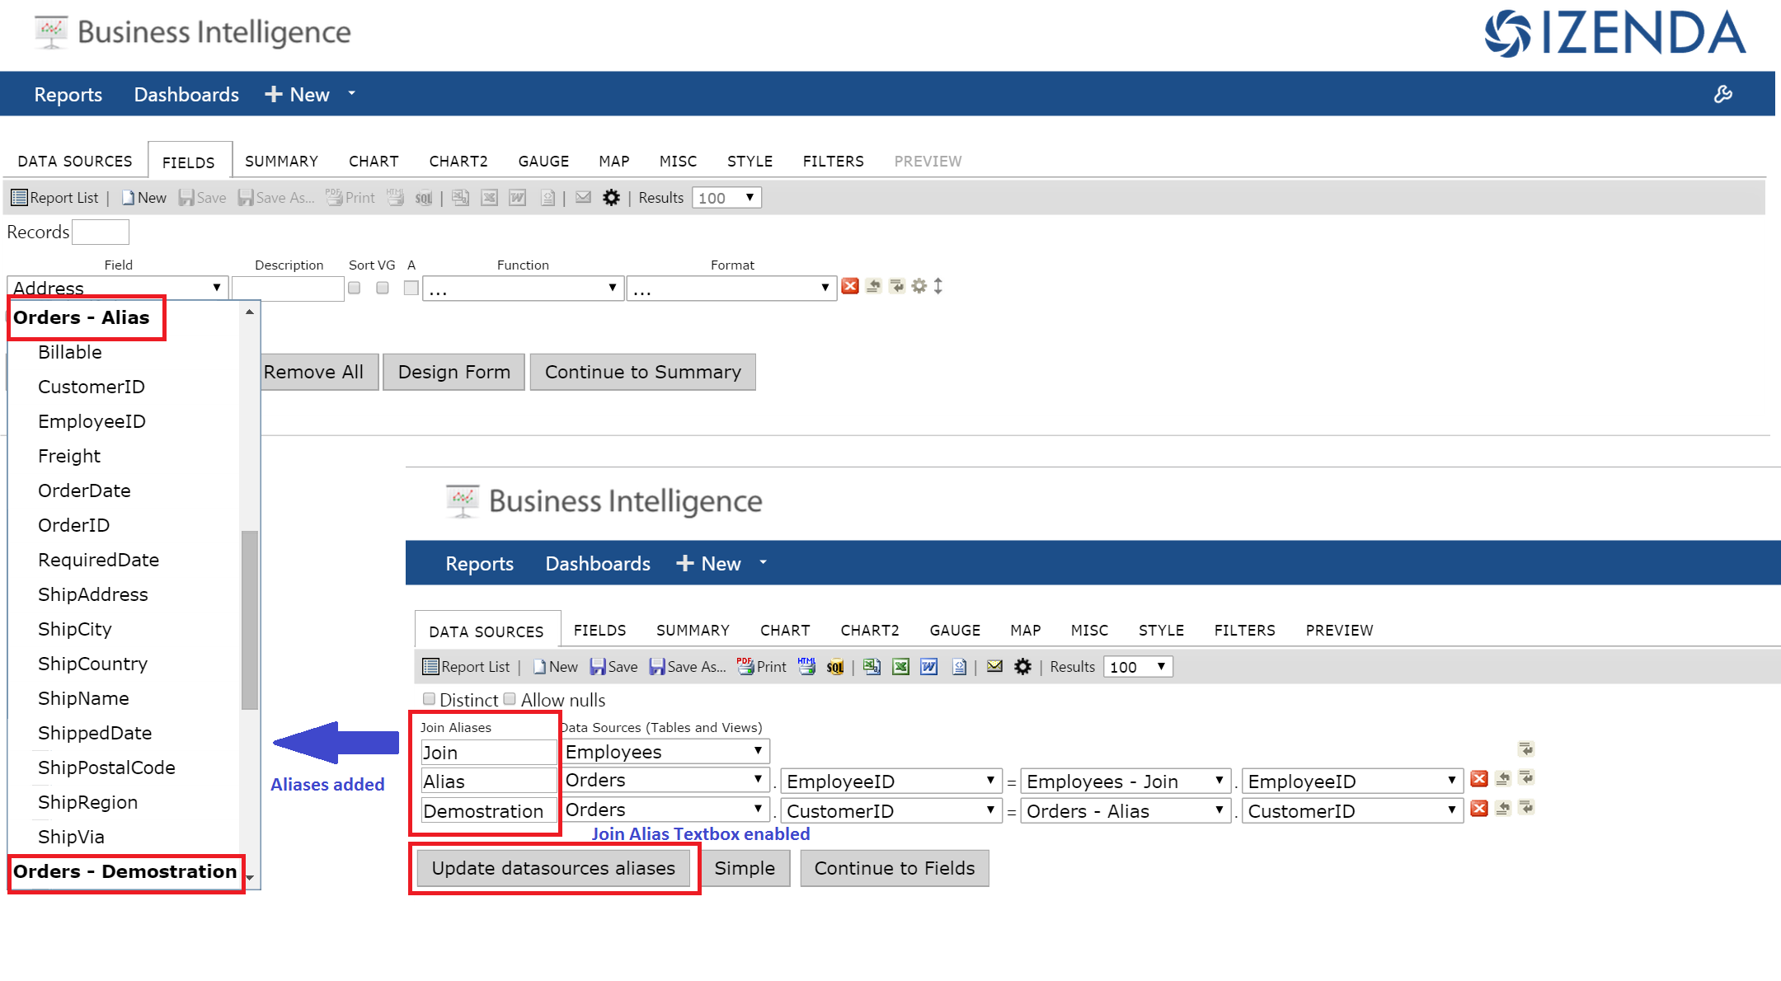Viewport: 1781px width, 981px height.
Task: Click the New document icon in Fields toolbar
Action: [128, 197]
